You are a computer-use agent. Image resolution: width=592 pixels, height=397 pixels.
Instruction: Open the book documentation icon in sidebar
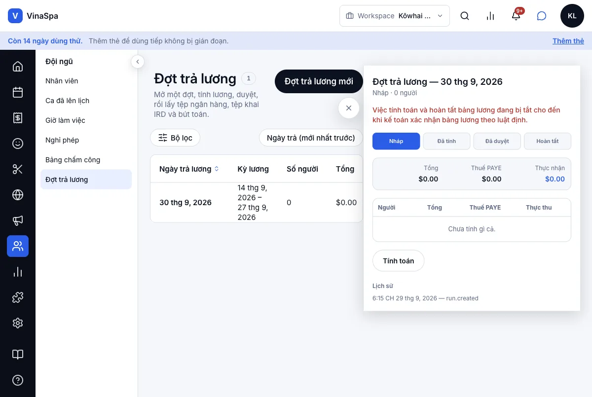pyautogui.click(x=18, y=355)
